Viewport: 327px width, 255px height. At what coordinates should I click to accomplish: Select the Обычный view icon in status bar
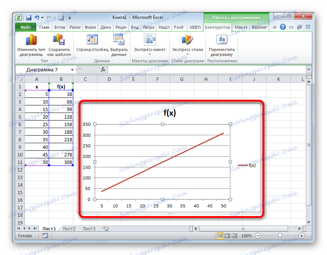220,235
